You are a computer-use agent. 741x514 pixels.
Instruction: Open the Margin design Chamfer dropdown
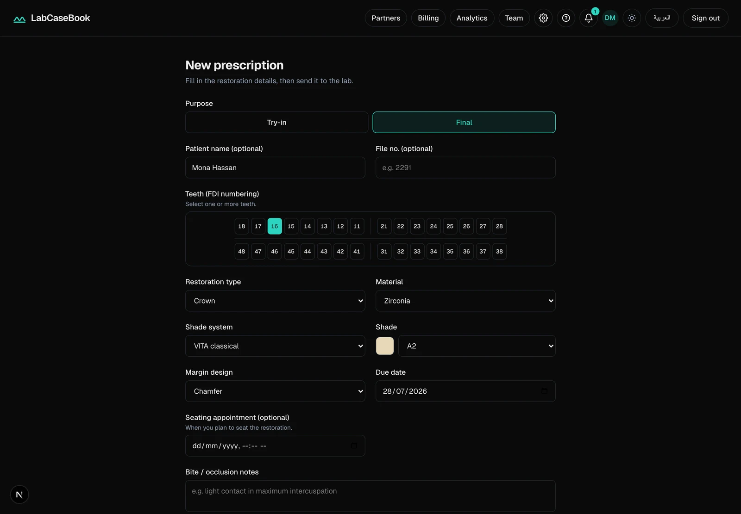click(x=275, y=391)
